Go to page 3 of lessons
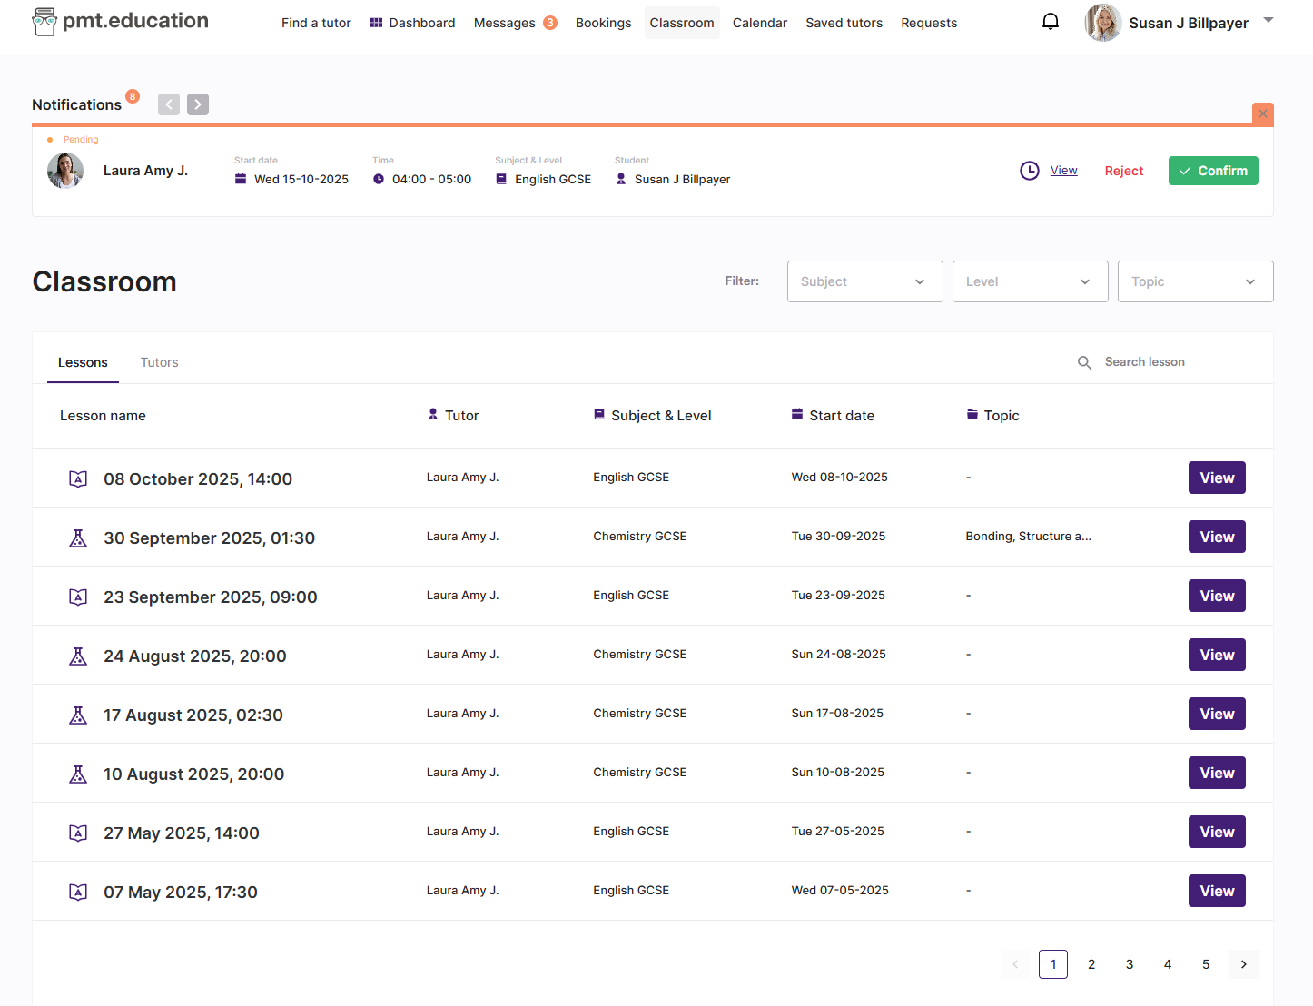The height and width of the screenshot is (1006, 1313). pyautogui.click(x=1130, y=964)
